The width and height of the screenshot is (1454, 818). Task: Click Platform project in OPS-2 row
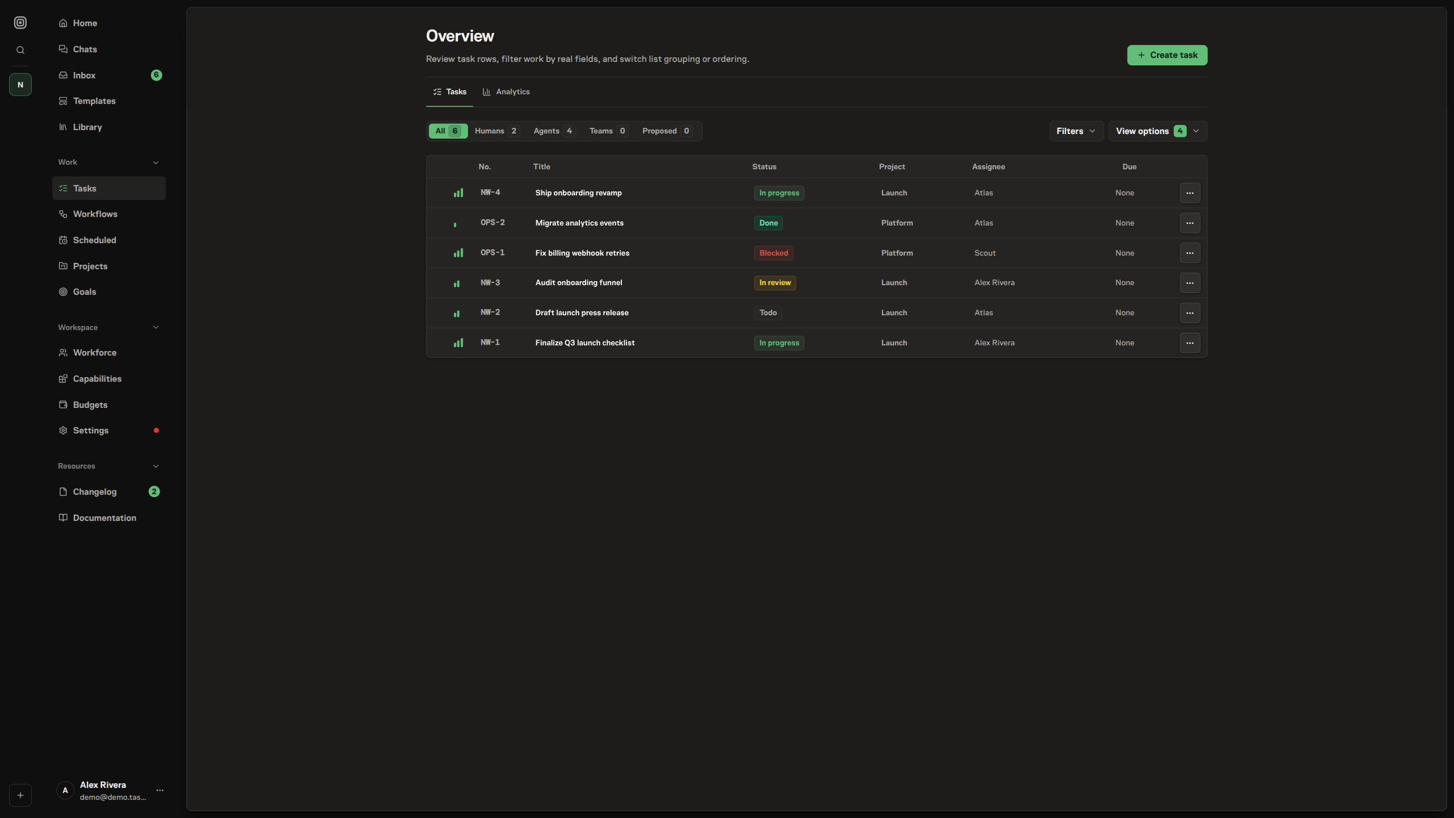point(897,223)
